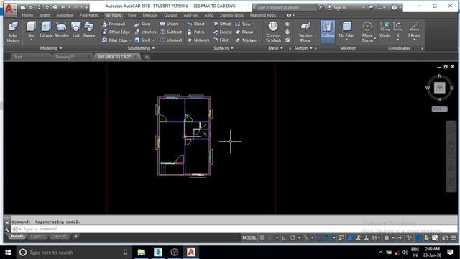Click the Offset Edge tool
This screenshot has height=259, width=460.
point(116,32)
